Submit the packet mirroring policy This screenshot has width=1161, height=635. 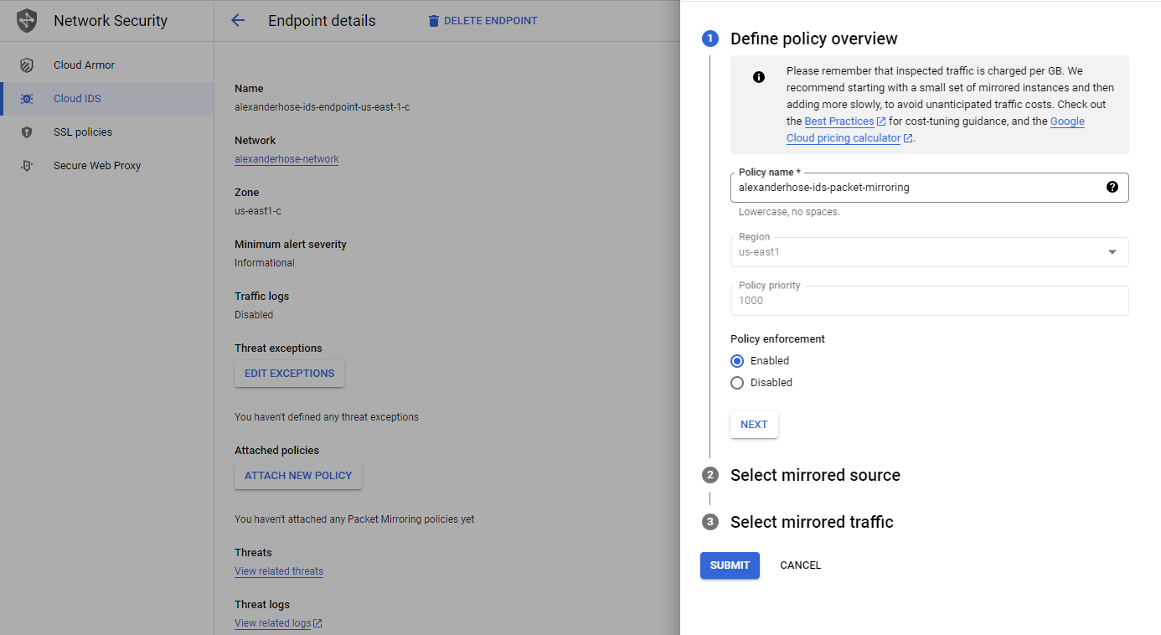point(730,565)
